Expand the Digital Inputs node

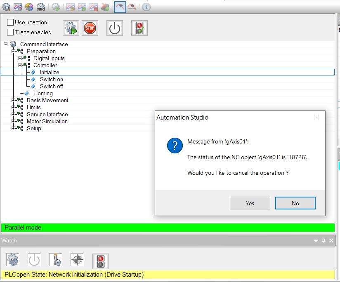coord(20,58)
